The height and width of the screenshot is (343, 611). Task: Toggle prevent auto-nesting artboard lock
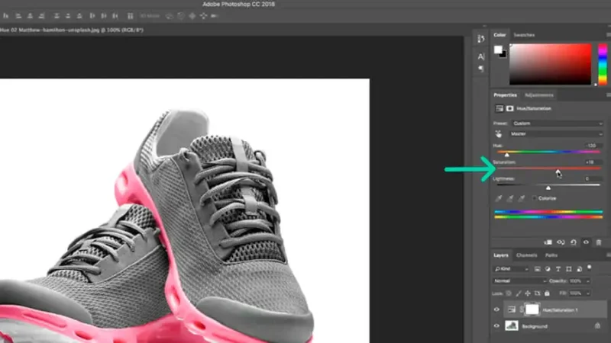click(x=538, y=293)
